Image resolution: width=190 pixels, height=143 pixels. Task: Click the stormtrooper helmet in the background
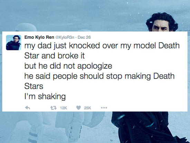click(x=26, y=27)
